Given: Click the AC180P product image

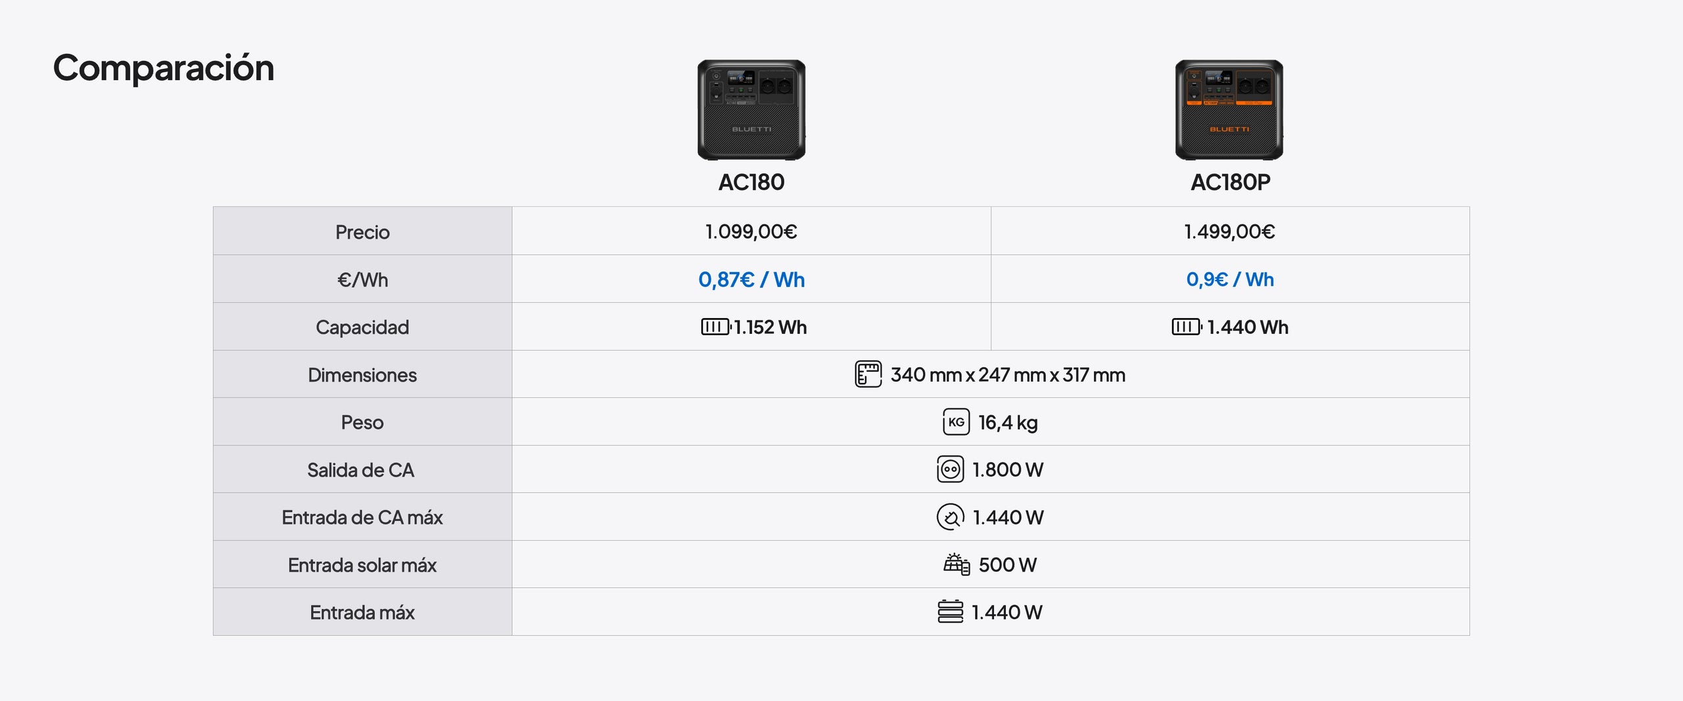Looking at the screenshot, I should (1229, 110).
